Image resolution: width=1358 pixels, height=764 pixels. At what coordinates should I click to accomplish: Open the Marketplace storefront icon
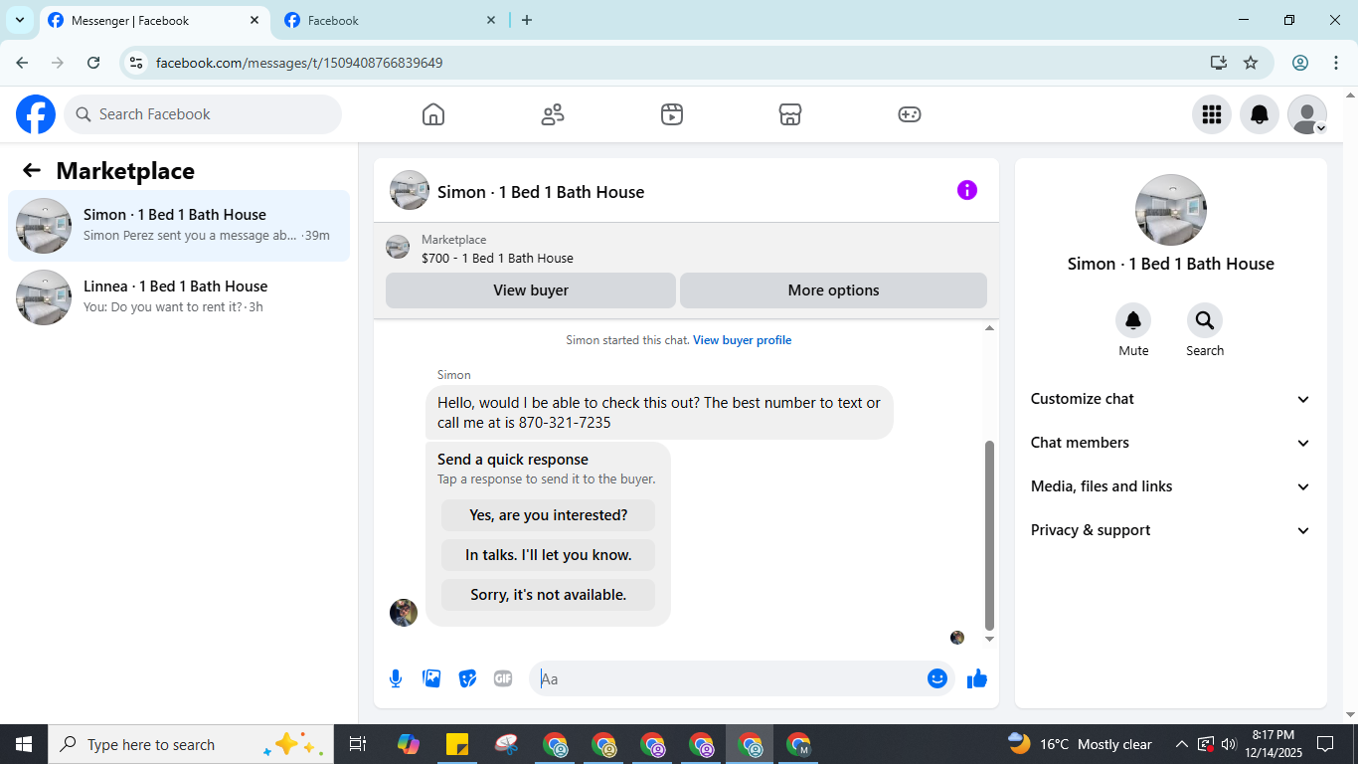[x=790, y=114]
